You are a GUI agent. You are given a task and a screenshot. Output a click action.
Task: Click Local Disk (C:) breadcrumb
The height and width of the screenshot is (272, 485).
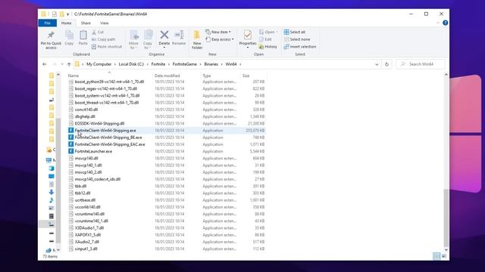point(131,64)
